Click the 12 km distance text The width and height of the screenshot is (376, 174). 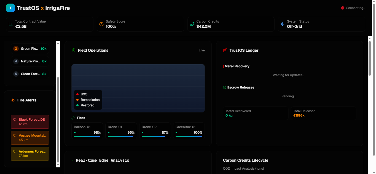pos(23,124)
